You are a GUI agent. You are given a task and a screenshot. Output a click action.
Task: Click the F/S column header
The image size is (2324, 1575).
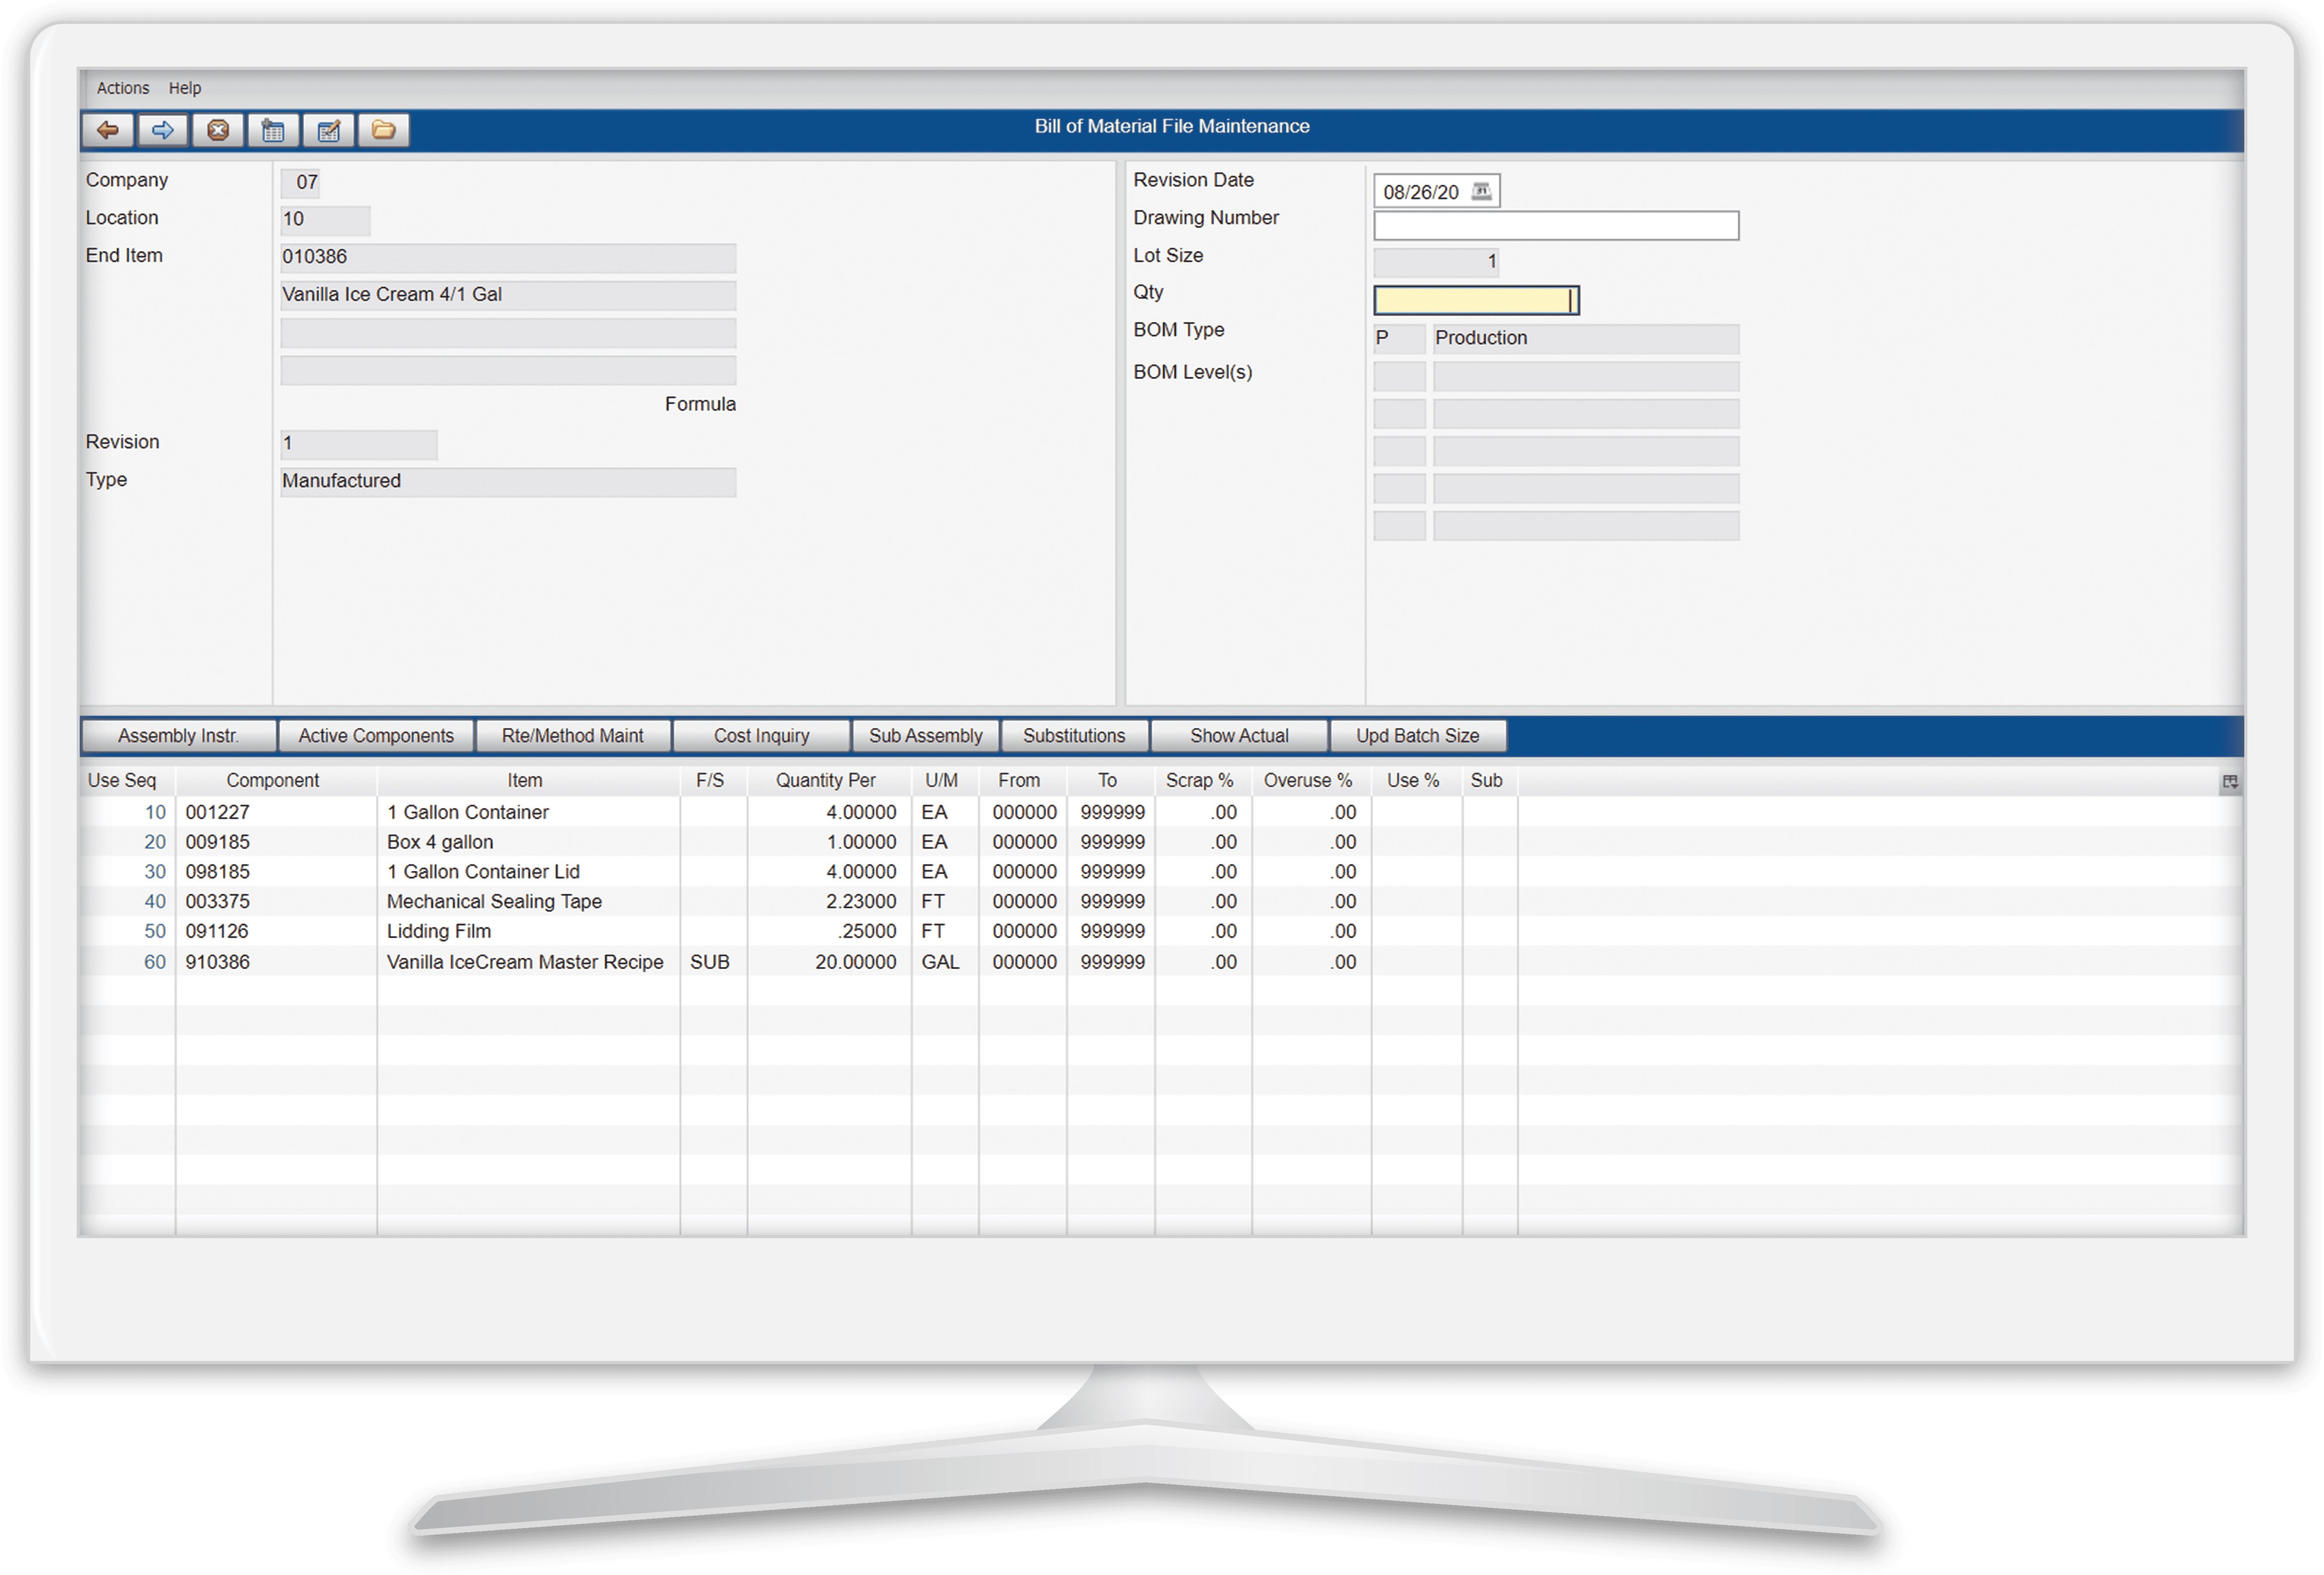tap(710, 781)
